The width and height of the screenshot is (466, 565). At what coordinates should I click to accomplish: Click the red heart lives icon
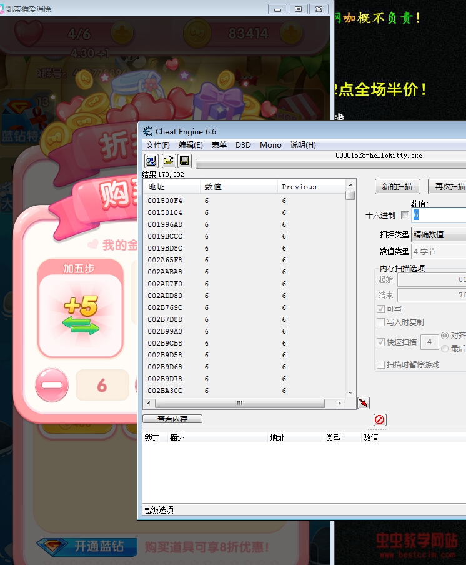pos(29,33)
